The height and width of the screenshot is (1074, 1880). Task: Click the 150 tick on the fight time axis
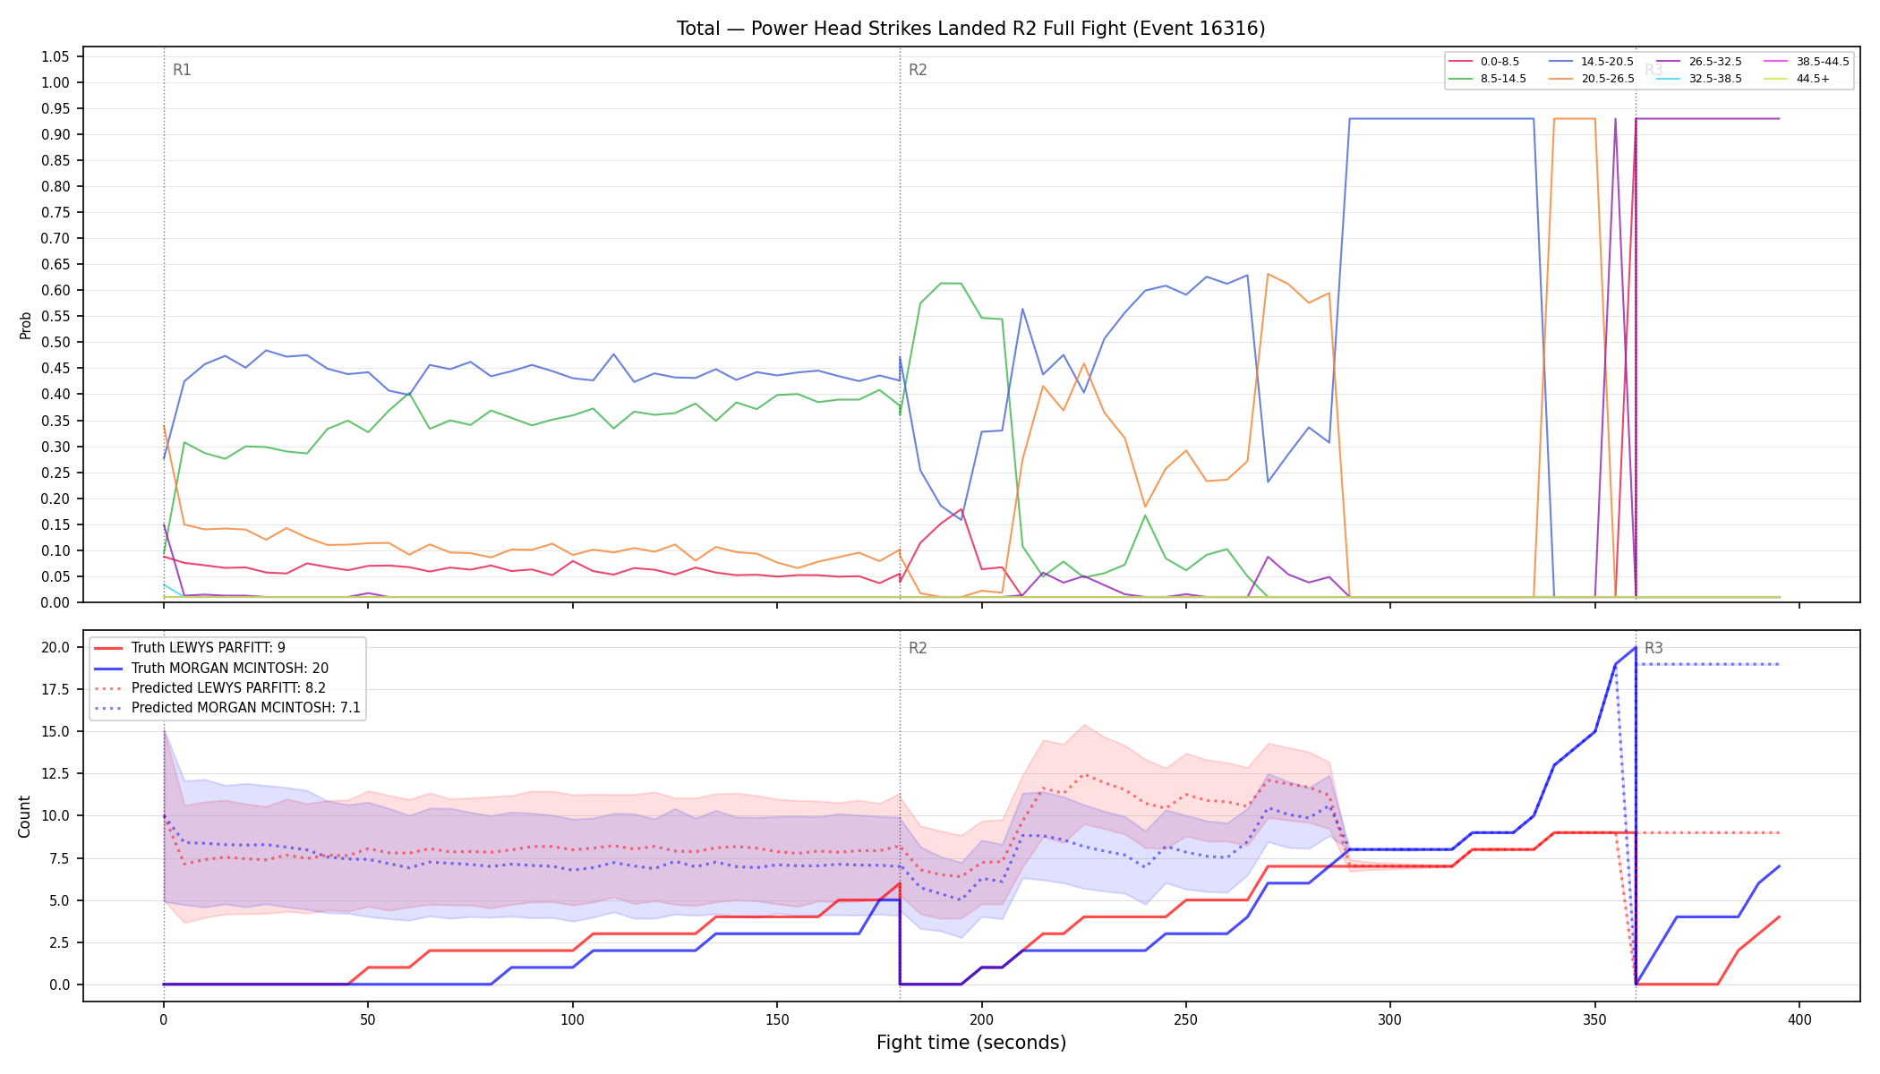776,1019
